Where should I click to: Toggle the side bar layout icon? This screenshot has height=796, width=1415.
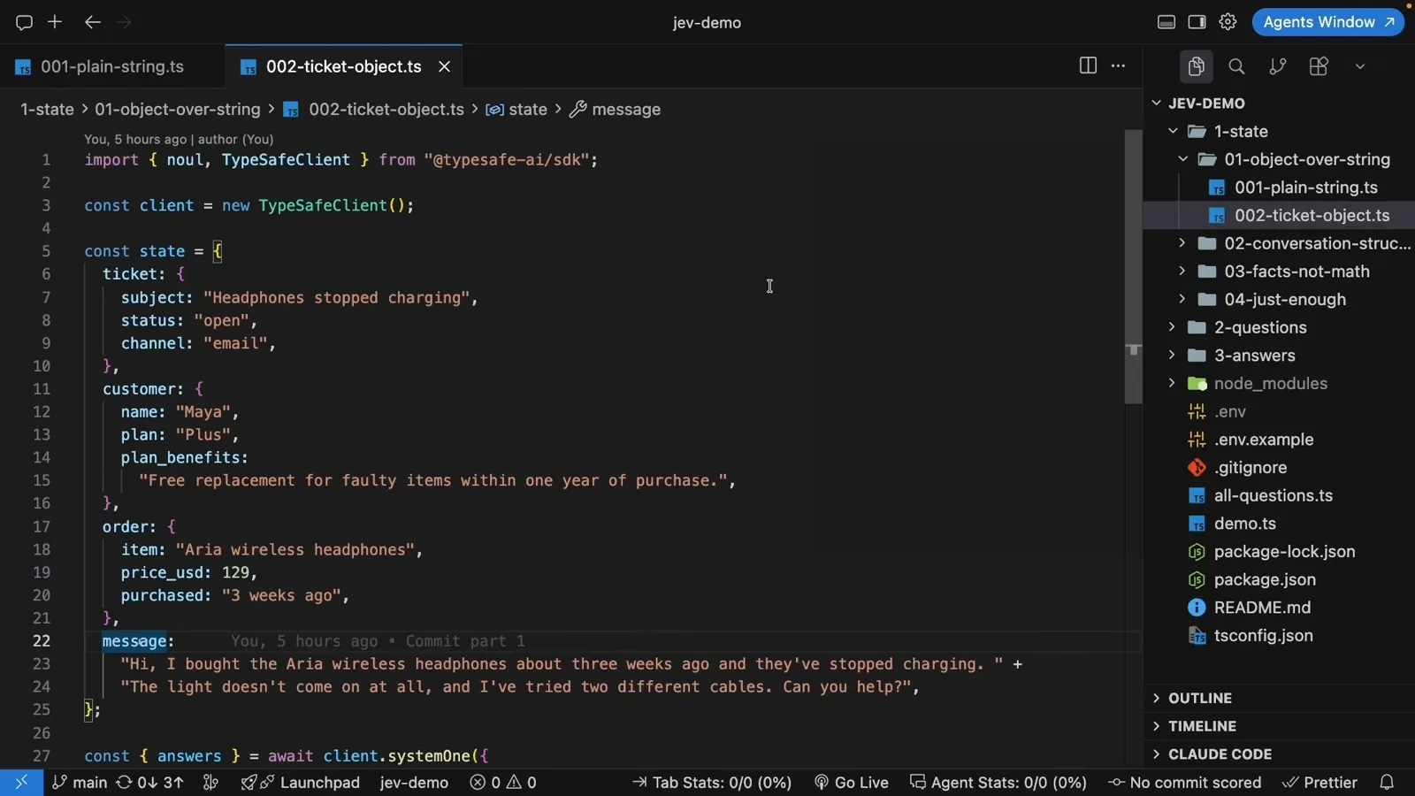tap(1197, 22)
